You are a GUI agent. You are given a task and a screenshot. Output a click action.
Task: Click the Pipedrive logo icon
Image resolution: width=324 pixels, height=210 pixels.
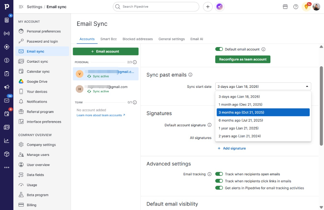[x=7, y=7]
